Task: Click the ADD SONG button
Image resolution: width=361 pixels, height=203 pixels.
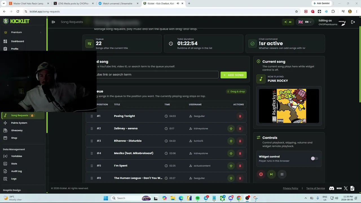Action: click(234, 75)
